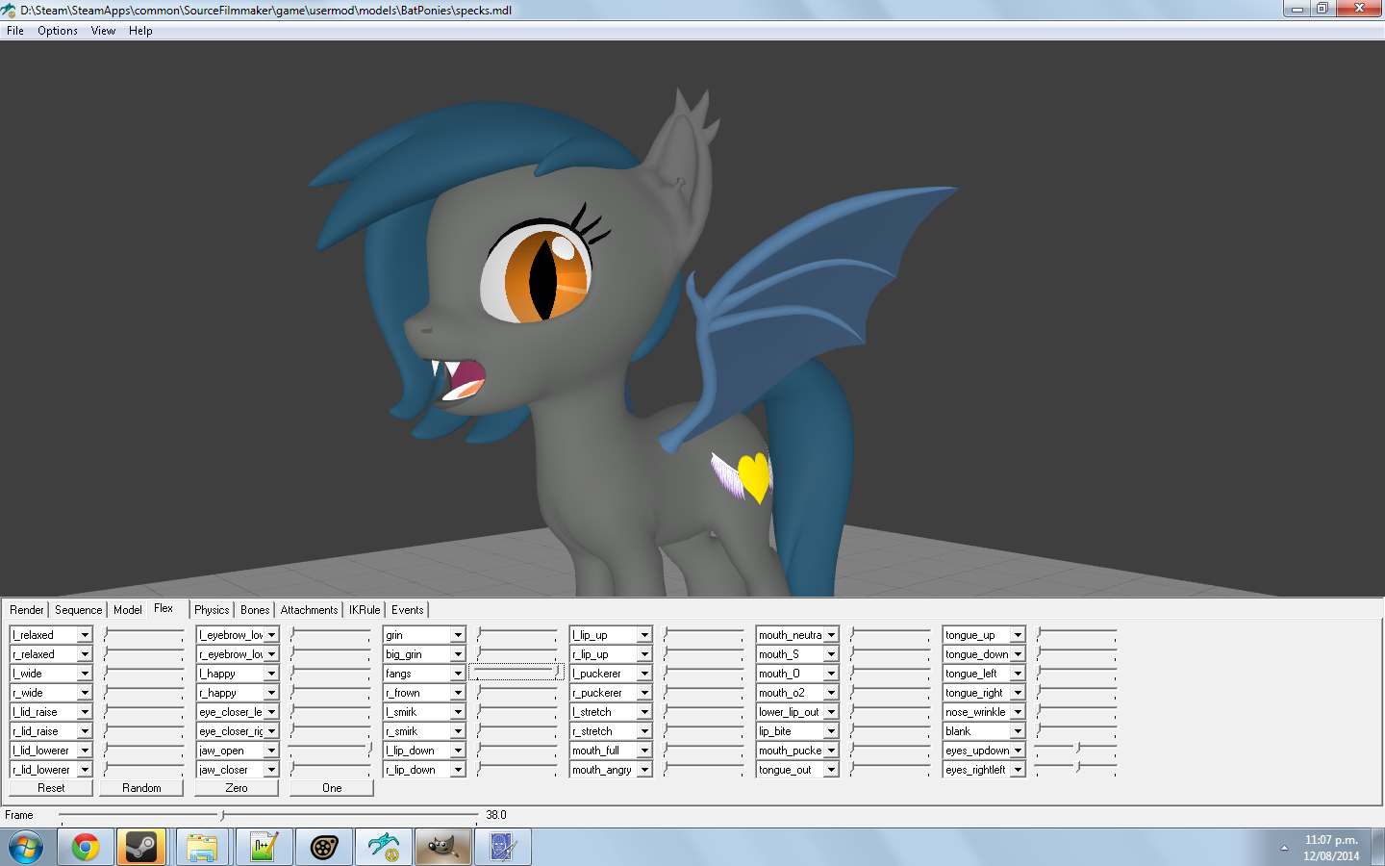This screenshot has height=866, width=1385.
Task: Click the slider beside eyes_updown
Action: tap(1076, 750)
